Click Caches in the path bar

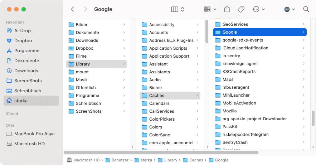coord(193,160)
